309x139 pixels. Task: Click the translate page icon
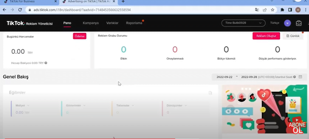[x=257, y=10]
